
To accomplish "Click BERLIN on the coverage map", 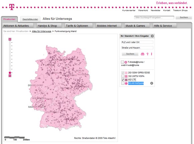I will coord(80,71).
